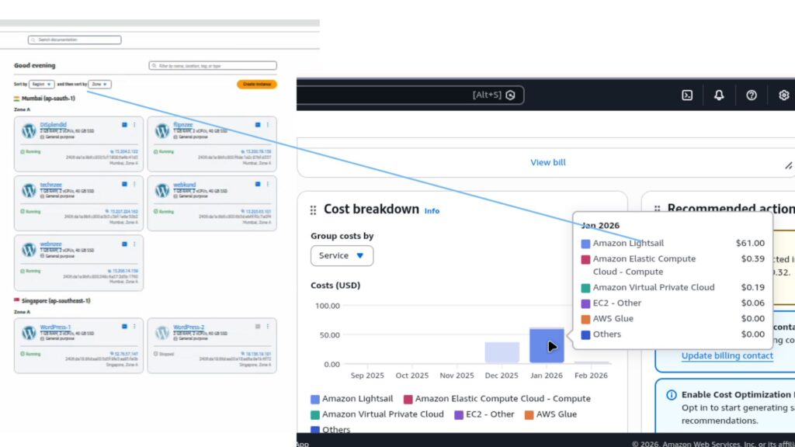Expand the Sort by Region dropdown
Screen dimensions: 795x447
pos(42,84)
